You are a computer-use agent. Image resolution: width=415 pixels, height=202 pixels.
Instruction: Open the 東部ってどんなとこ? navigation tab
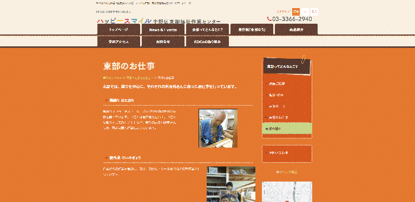pyautogui.click(x=208, y=30)
